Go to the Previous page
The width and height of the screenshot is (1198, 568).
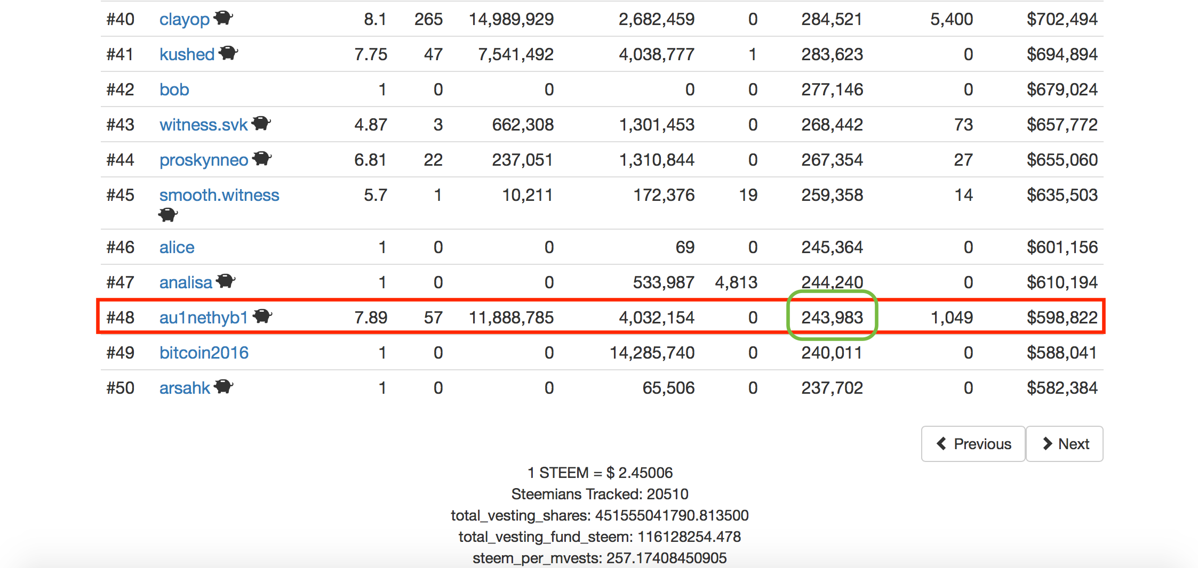click(x=973, y=444)
